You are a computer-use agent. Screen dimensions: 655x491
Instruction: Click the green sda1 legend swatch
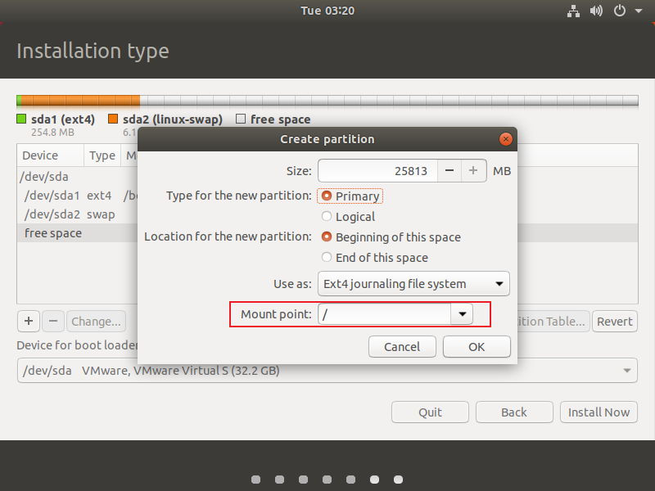(21, 119)
